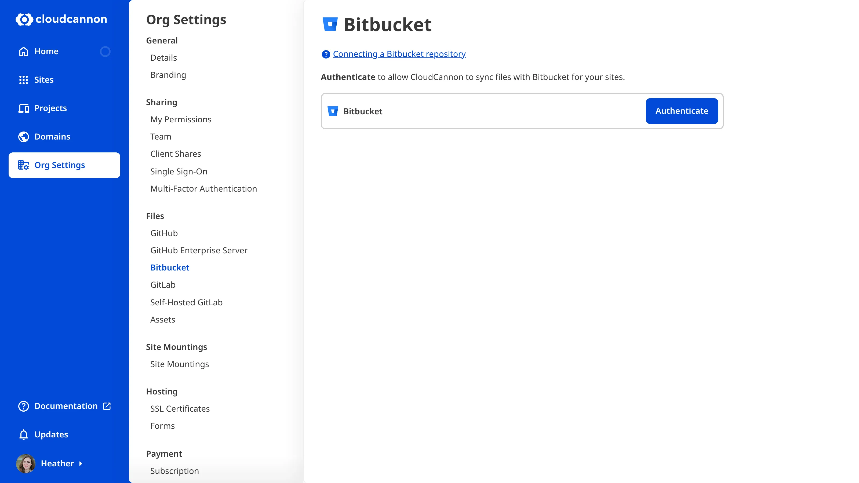
Task: Click the Documentation question mark icon
Action: pos(23,406)
